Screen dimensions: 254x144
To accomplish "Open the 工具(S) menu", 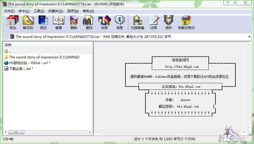I will 39,11.
